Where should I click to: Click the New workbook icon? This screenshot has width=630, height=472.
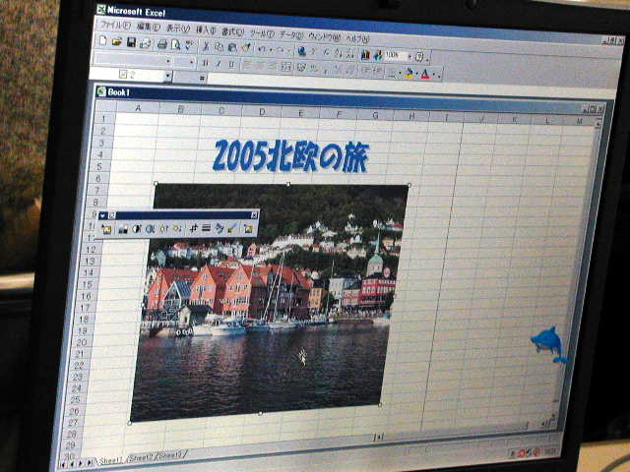103,42
